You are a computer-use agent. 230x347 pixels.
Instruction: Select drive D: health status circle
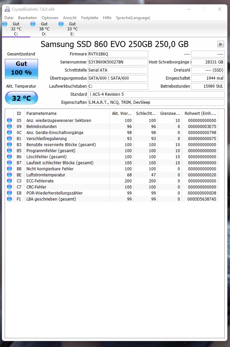click(x=33, y=24)
